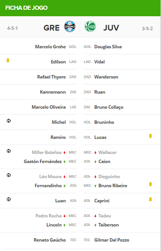Click the FICHA DE JOGO header
This screenshot has width=161, height=251.
pyautogui.click(x=26, y=8)
